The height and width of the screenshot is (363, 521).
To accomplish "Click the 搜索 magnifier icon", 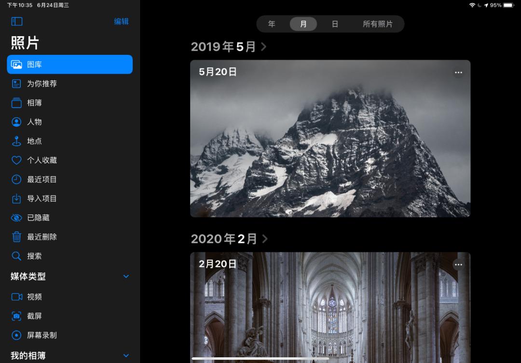I will [16, 256].
